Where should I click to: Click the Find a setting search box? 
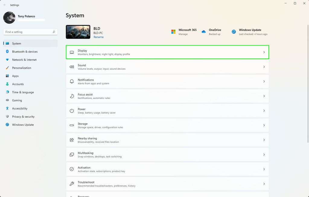(29, 32)
